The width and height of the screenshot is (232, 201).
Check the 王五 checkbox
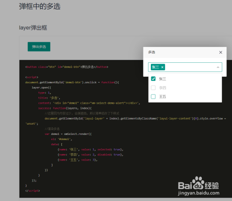tap(153, 97)
